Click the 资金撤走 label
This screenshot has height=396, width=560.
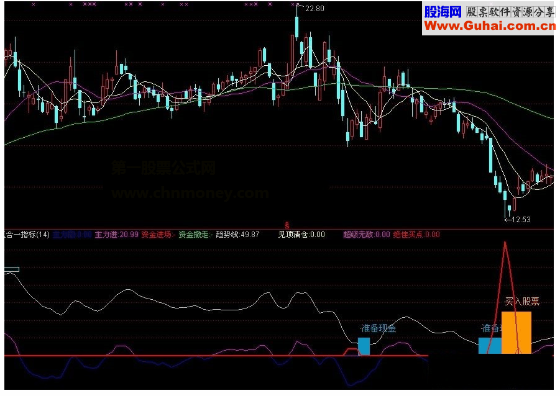193,235
